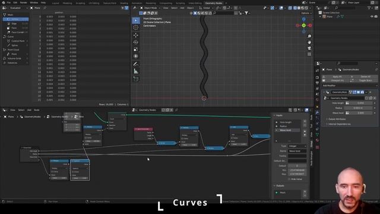This screenshot has height=214, width=380.
Task: Toggle X-ray mode in viewport header
Action: [290, 8]
